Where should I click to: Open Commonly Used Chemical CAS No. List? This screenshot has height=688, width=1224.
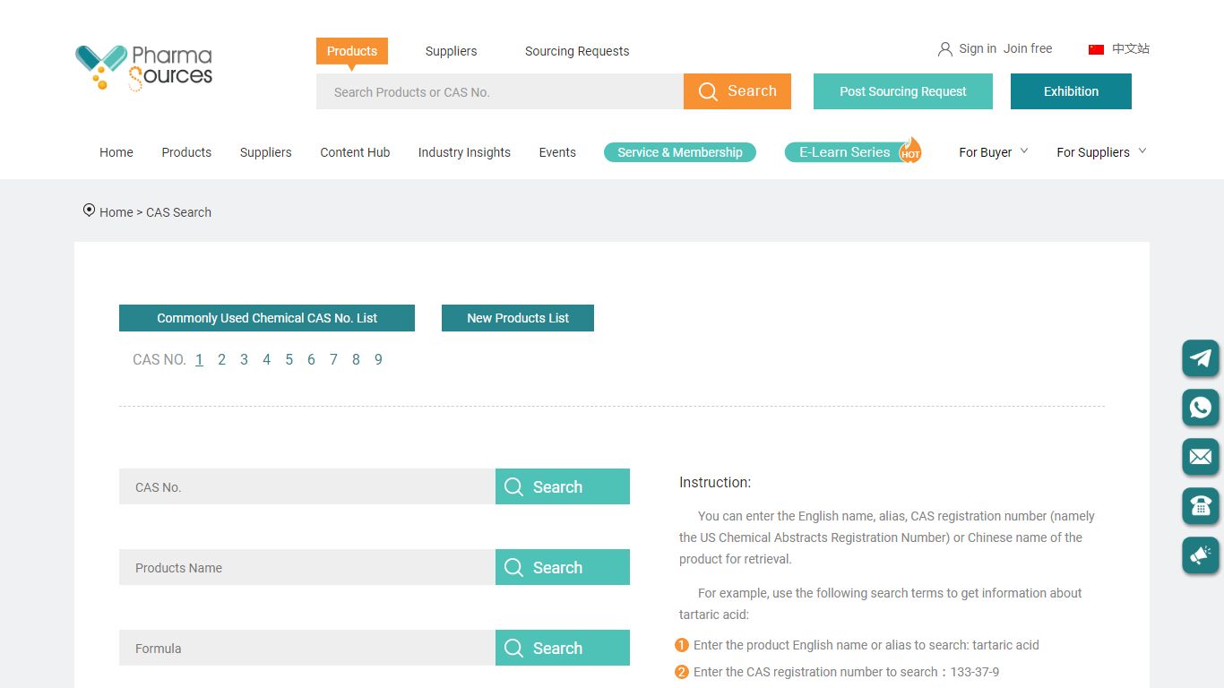[x=267, y=318]
